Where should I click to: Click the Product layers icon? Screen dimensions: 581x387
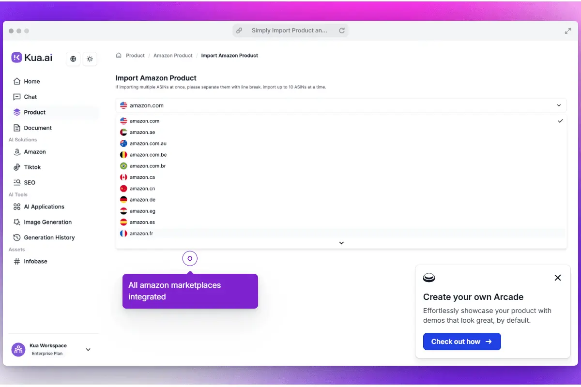17,112
